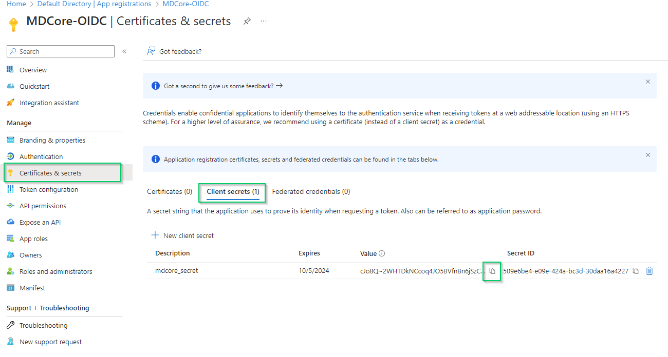Click the plus icon for new client secret

[x=155, y=235]
